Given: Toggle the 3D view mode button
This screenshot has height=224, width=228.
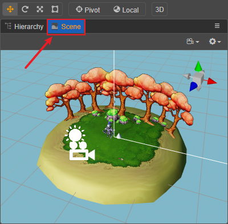Looking at the screenshot, I should [x=160, y=9].
